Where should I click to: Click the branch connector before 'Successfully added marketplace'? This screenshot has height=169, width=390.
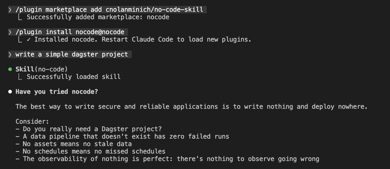20,17
